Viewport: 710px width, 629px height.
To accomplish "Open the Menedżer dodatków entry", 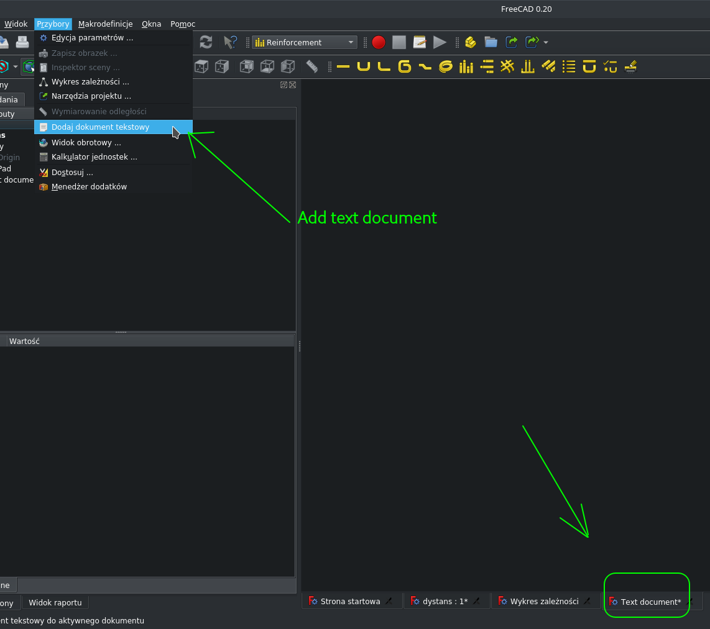I will [x=90, y=186].
